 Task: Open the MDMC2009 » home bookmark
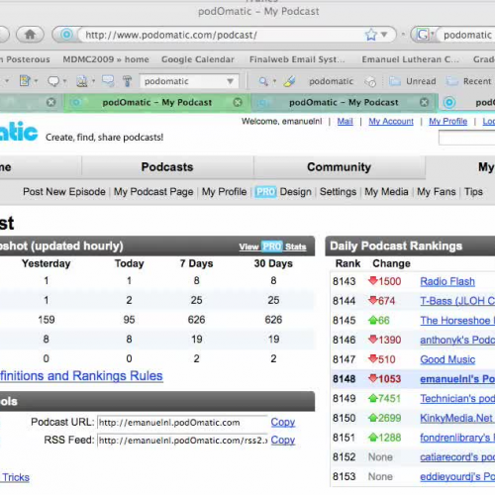click(106, 59)
